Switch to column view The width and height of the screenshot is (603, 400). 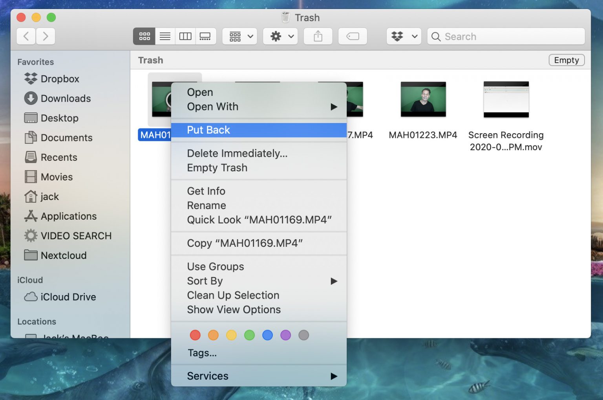[x=185, y=36]
